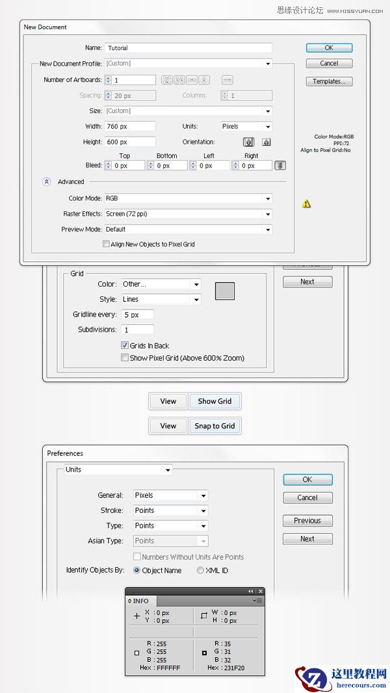The image size is (390, 693).
Task: Click the dimensions rectangle icon in Info panel
Action: [x=204, y=616]
